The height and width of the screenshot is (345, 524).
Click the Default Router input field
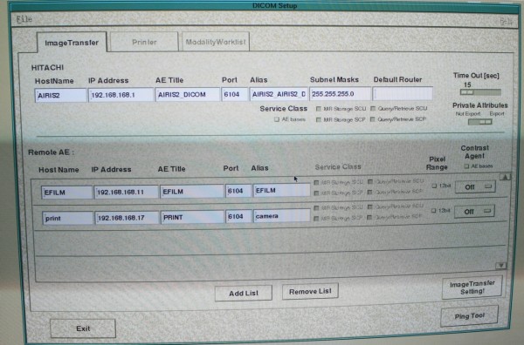(x=403, y=94)
